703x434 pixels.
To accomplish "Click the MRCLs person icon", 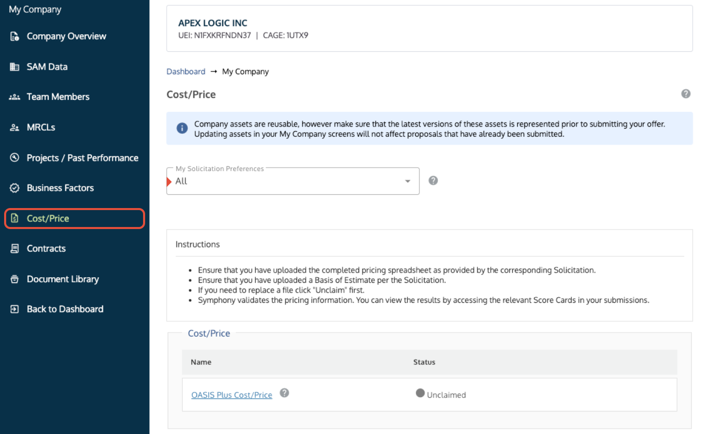I will [x=14, y=128].
